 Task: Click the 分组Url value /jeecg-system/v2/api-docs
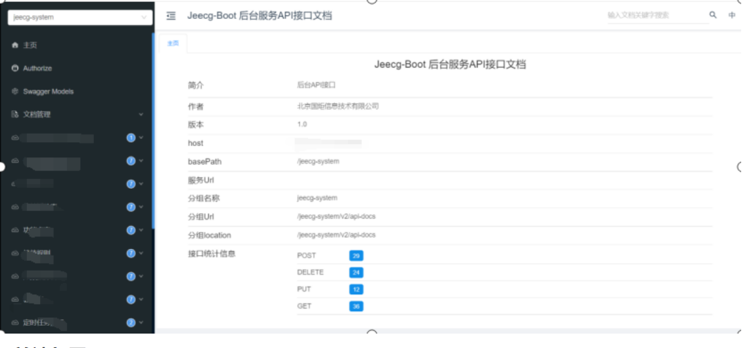336,216
